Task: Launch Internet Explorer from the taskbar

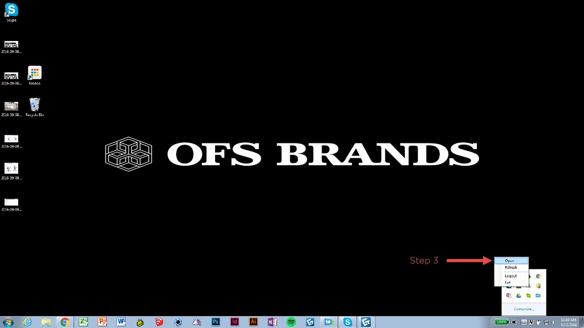Action: tap(27, 322)
